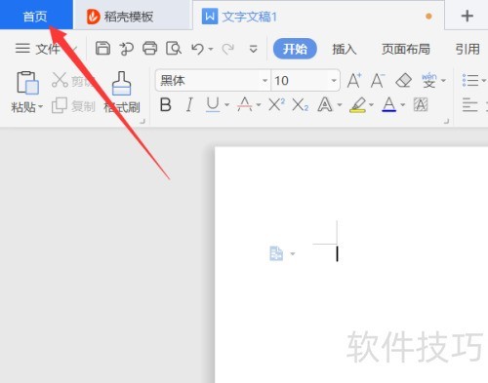Open the clipboard group dialog launcher
488x383 pixels.
(x=142, y=122)
